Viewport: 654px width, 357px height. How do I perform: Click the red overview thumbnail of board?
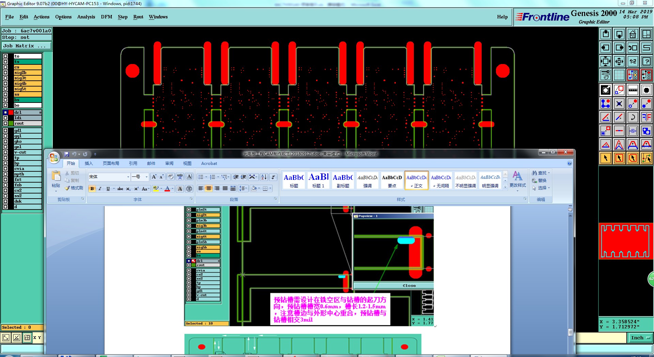626,241
